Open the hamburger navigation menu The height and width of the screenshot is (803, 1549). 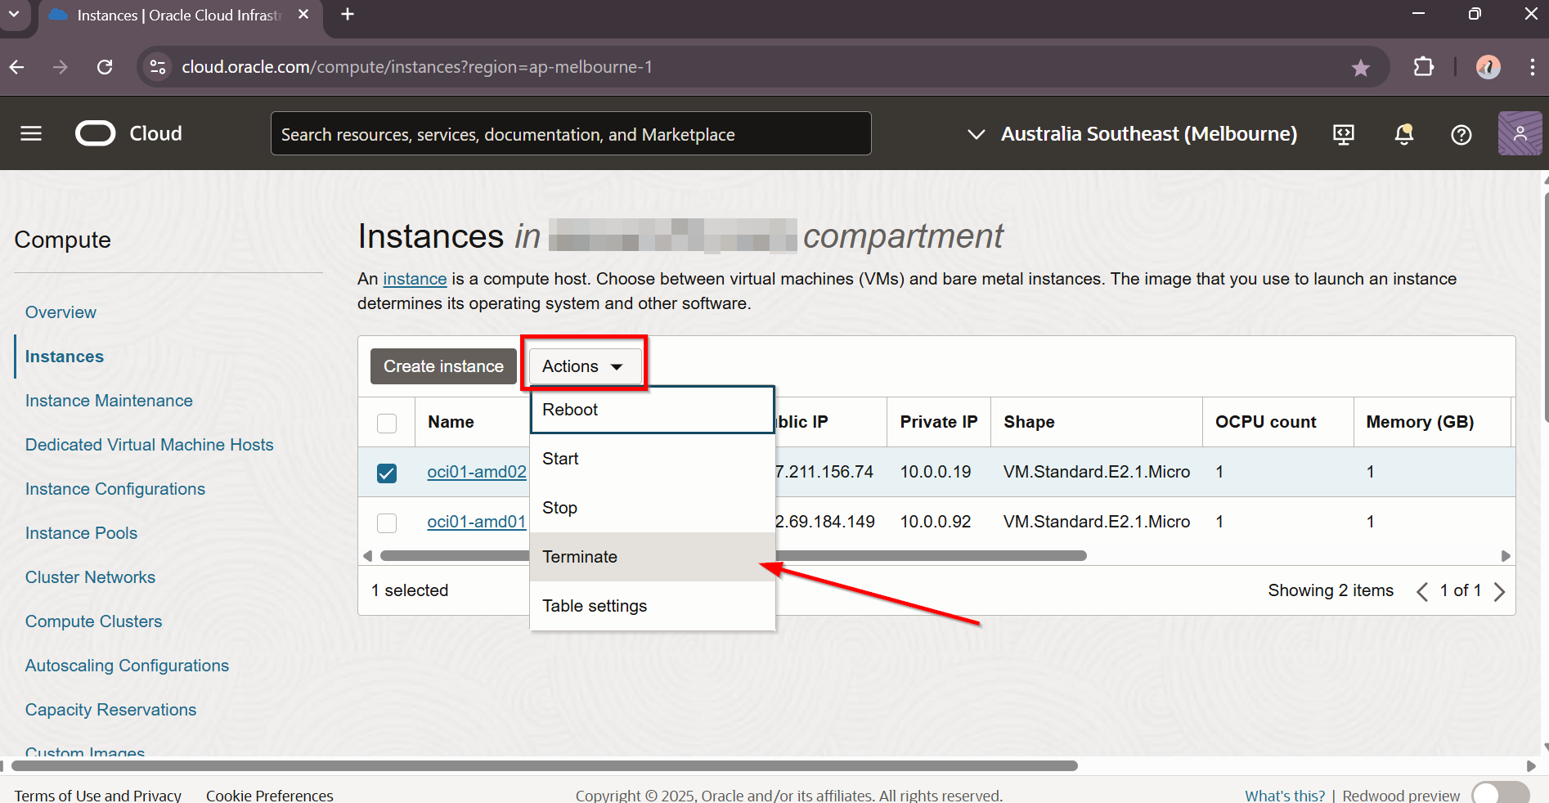(x=31, y=133)
